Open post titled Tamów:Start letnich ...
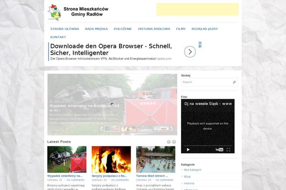 click(152, 176)
